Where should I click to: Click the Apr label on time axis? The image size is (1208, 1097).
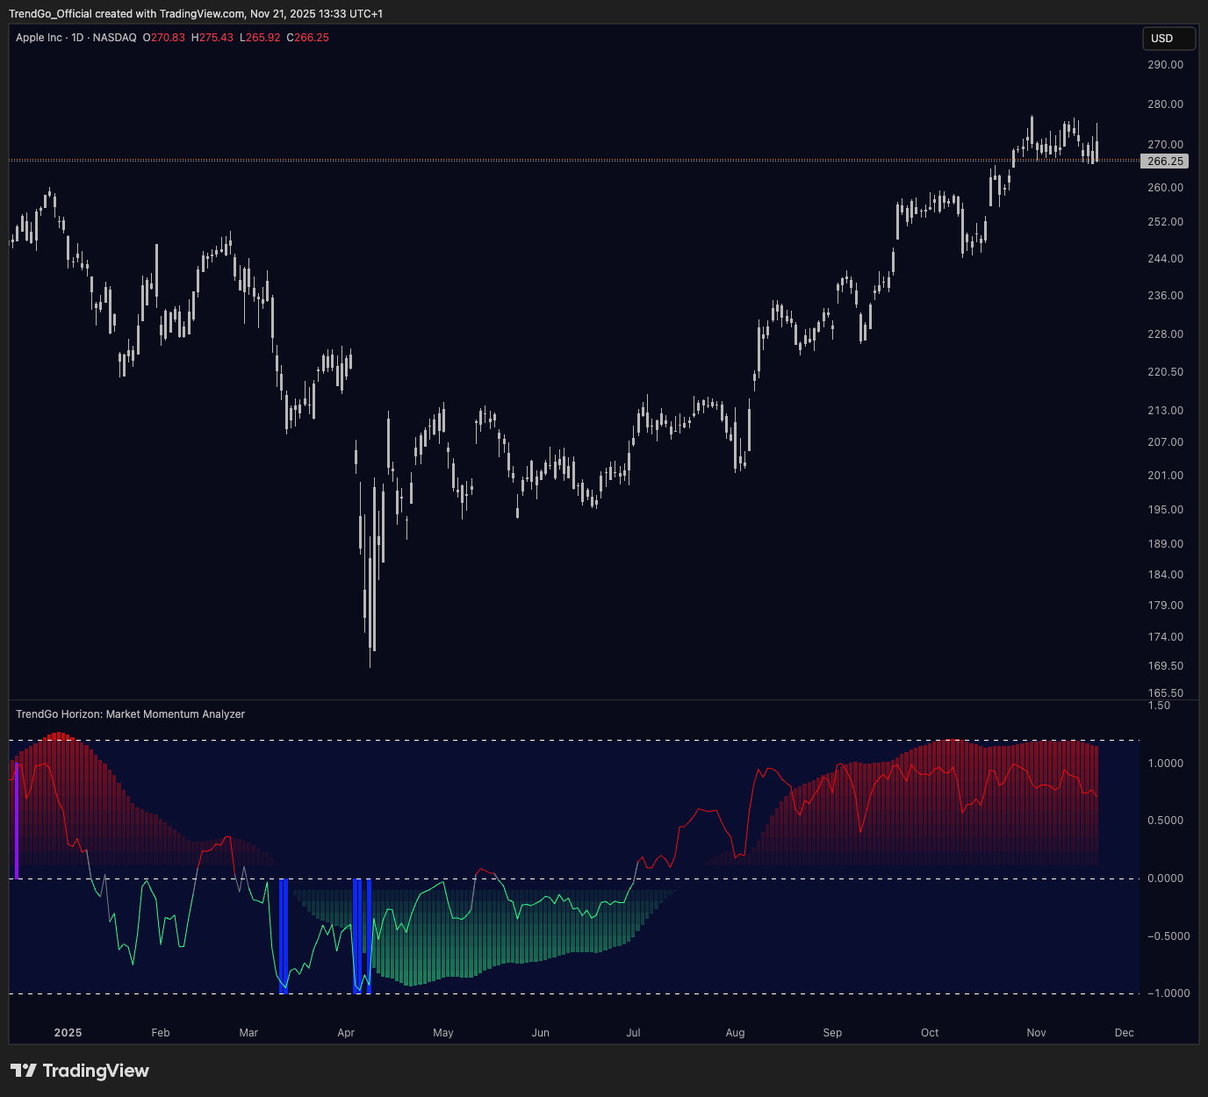tap(346, 1033)
